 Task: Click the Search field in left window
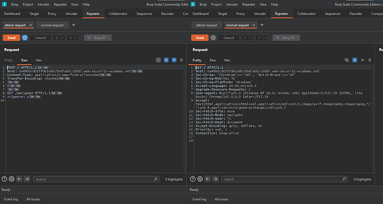96,179
